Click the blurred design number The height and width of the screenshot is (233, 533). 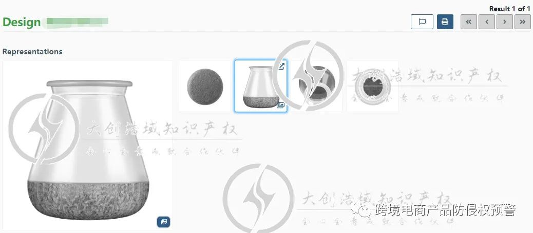click(77, 22)
